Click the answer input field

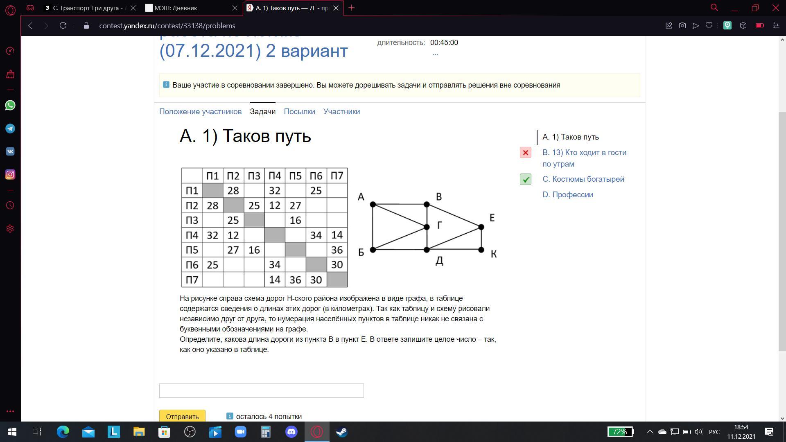(261, 390)
